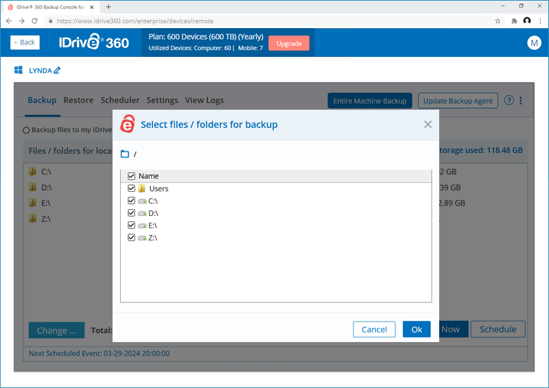Open browser profile icon

527,21
